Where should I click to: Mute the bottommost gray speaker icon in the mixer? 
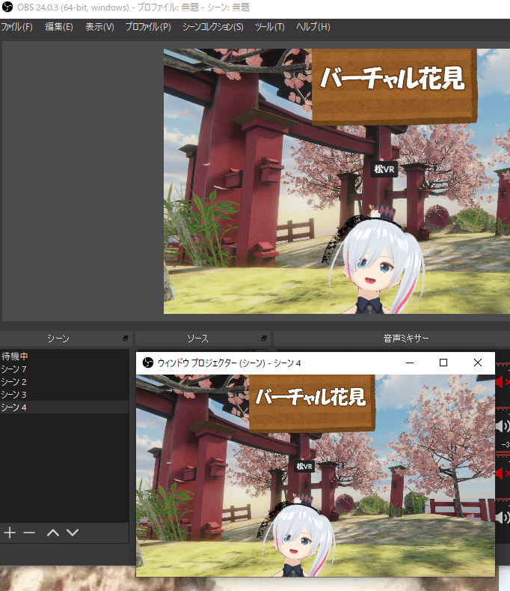(x=503, y=518)
